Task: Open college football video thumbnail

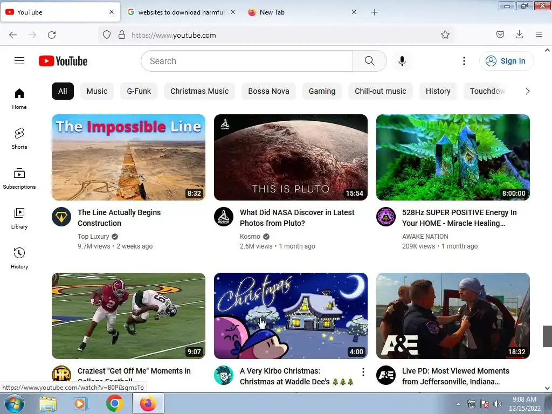Action: click(x=128, y=316)
